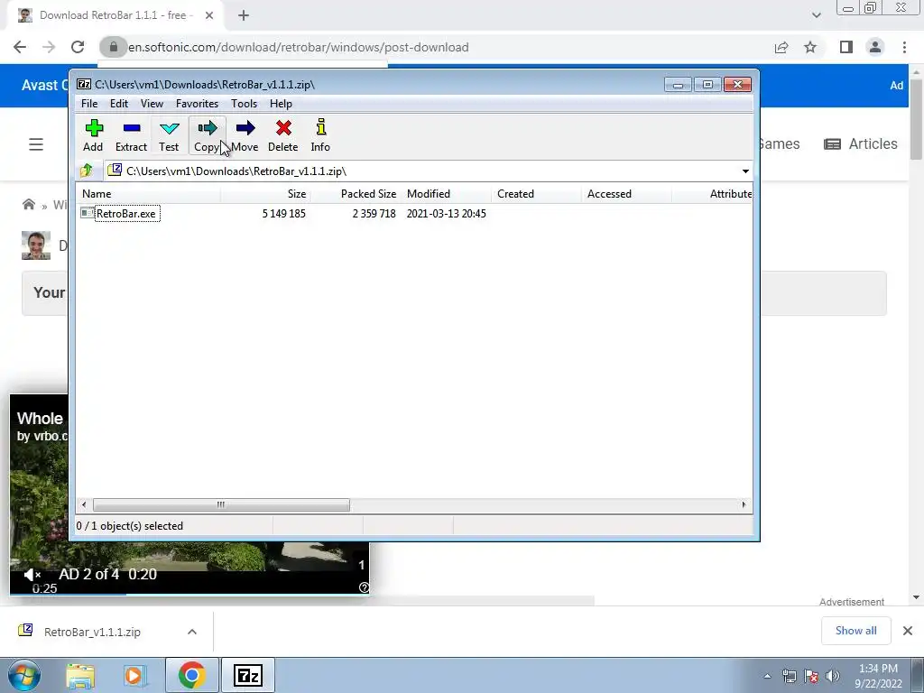The image size is (924, 693).
Task: Sort by Size column header
Action: [266, 194]
